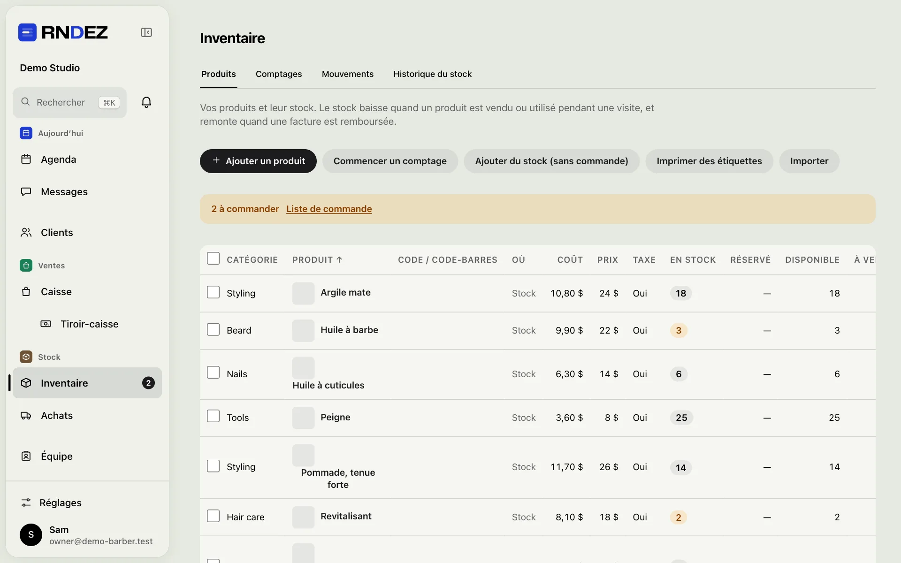Open Messages chat icon in sidebar
Viewport: 901px width, 563px height.
[26, 191]
